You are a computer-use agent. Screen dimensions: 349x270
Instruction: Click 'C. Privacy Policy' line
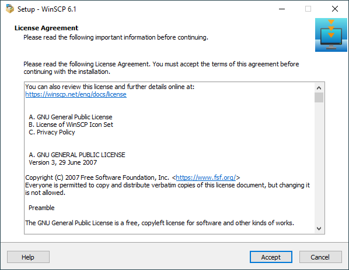51,132
